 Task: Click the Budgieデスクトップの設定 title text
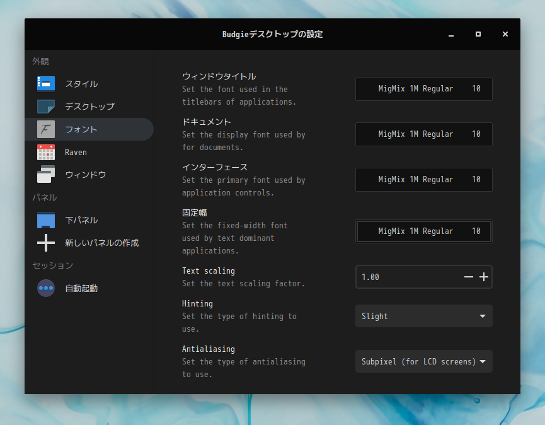(x=272, y=34)
